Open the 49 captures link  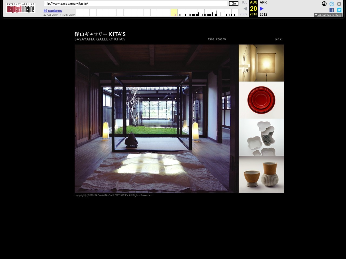tap(52, 11)
